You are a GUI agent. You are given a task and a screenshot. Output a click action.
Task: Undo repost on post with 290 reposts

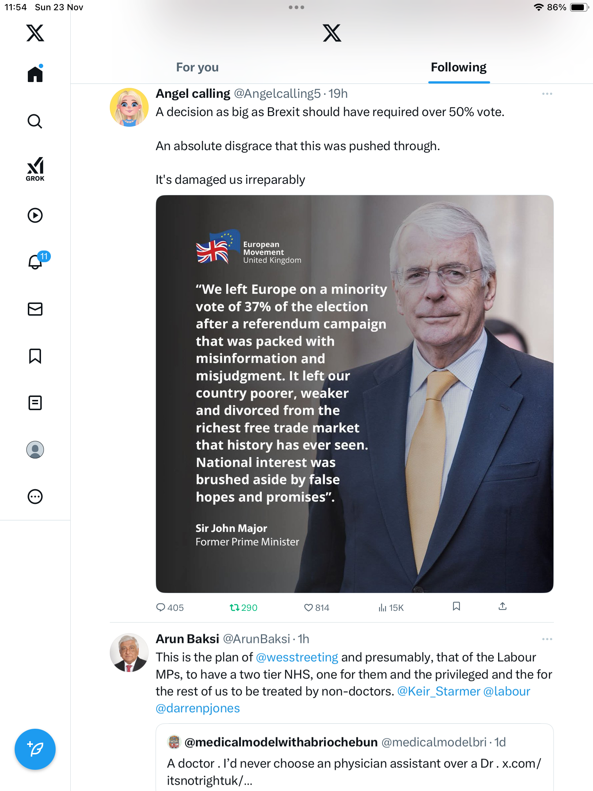[x=243, y=608]
